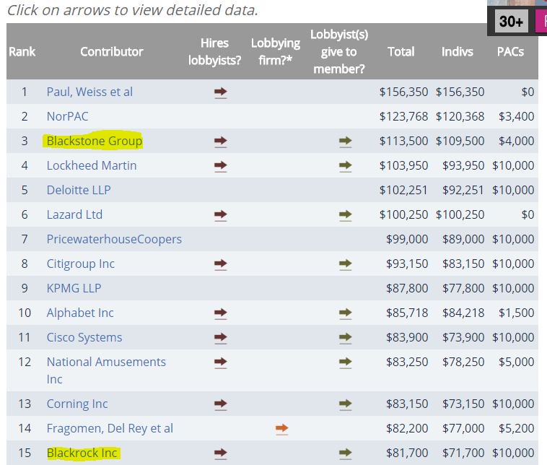Click the $5,200 PACs value for Fragomen
547x465 pixels.
tap(516, 428)
